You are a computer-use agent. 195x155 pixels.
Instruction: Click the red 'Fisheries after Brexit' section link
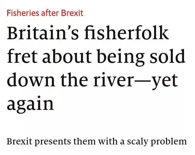[x=45, y=13]
